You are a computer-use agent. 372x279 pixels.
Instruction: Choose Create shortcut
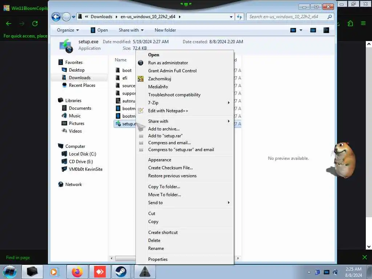click(x=185, y=232)
